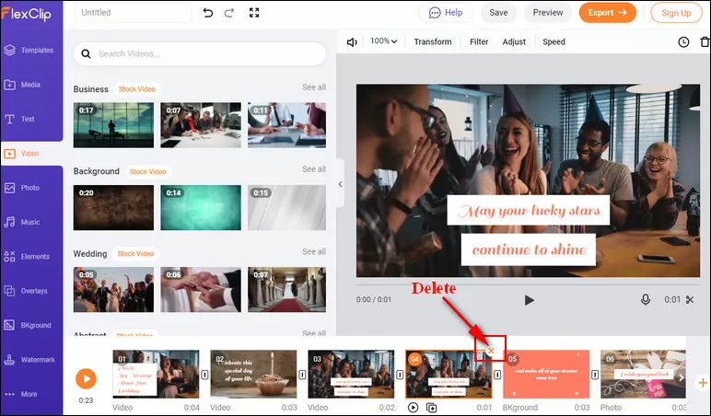Viewport: 711px width, 416px height.
Task: Click the trash delete icon in toolbar
Action: coord(705,42)
